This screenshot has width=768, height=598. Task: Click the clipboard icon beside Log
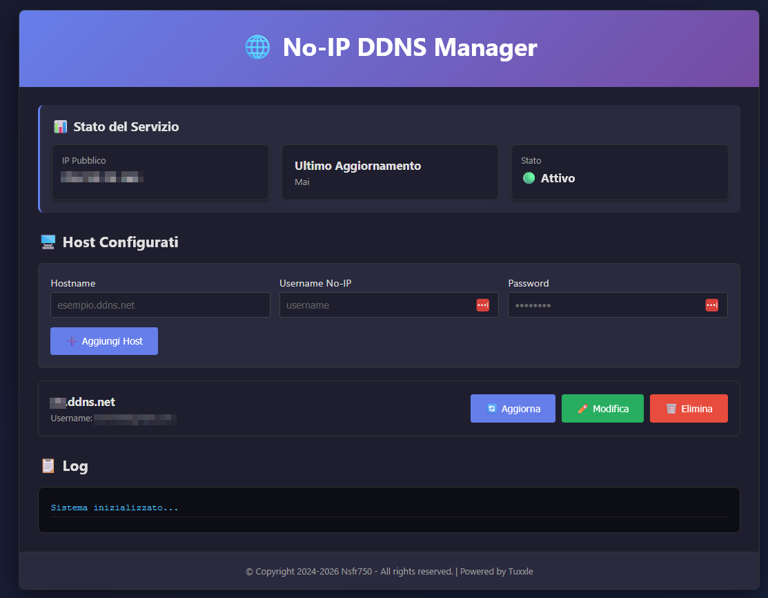point(48,465)
